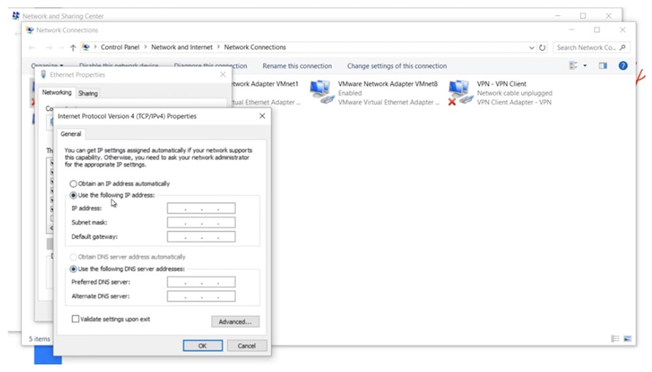Screen dimensions: 652x372
Task: Switch to details view in status bar
Action: (x=615, y=339)
